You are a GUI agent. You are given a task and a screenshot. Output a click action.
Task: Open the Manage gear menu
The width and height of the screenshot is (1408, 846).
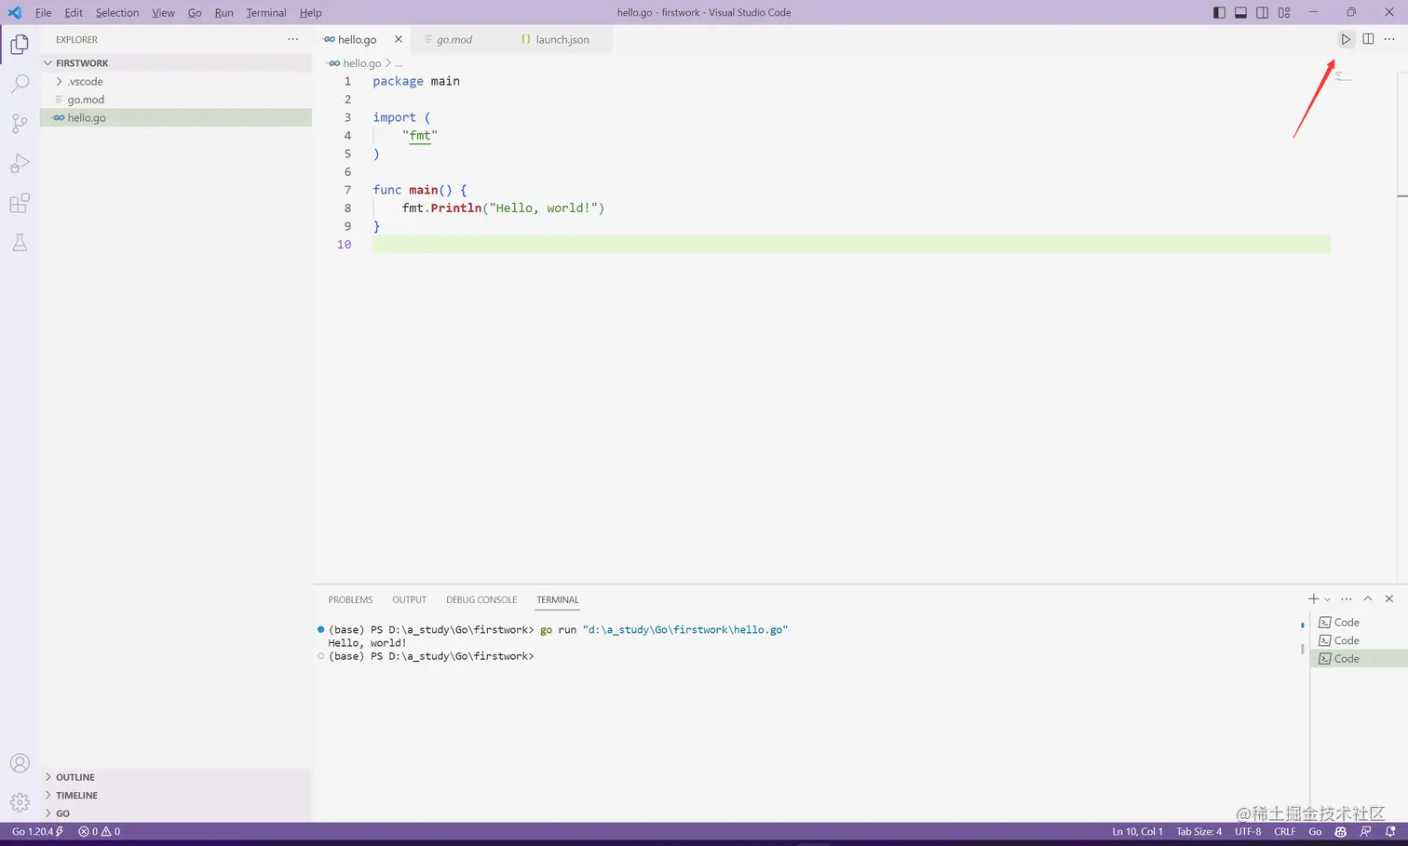[20, 802]
